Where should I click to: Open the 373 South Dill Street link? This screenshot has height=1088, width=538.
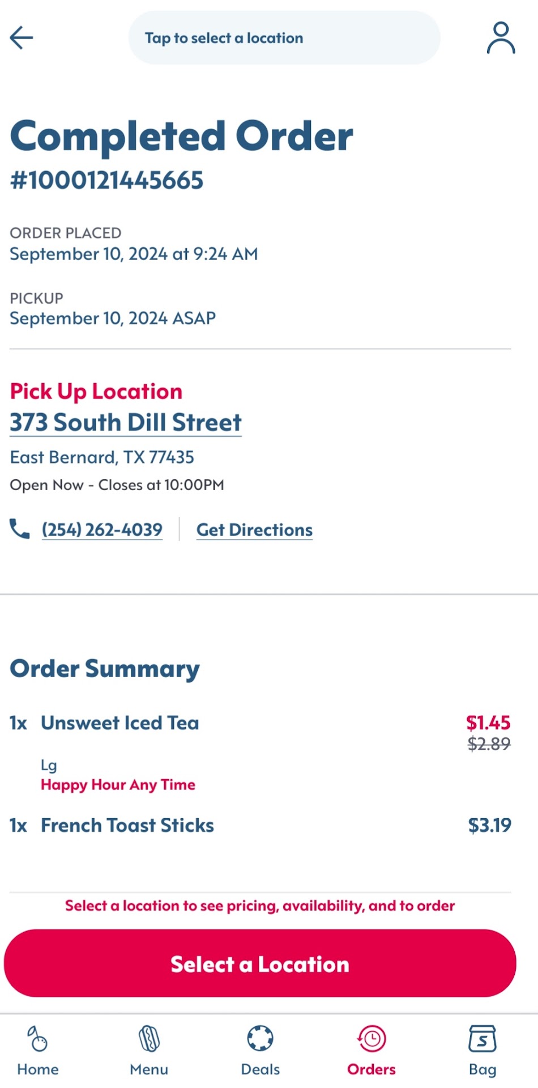coord(126,423)
